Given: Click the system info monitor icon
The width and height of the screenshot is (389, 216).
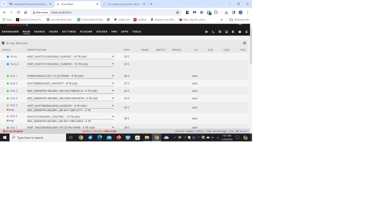Looking at the screenshot, I should [226, 32].
